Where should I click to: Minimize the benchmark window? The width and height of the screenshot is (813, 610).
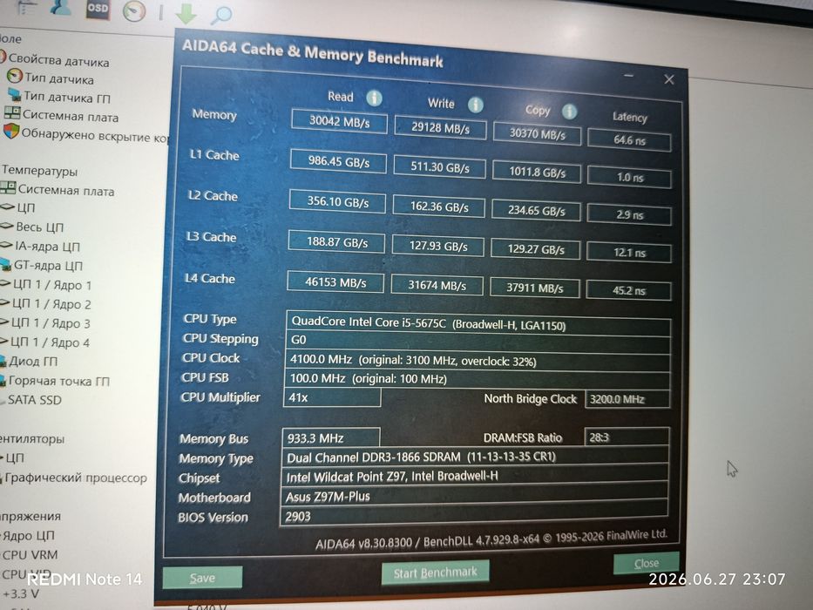click(629, 77)
